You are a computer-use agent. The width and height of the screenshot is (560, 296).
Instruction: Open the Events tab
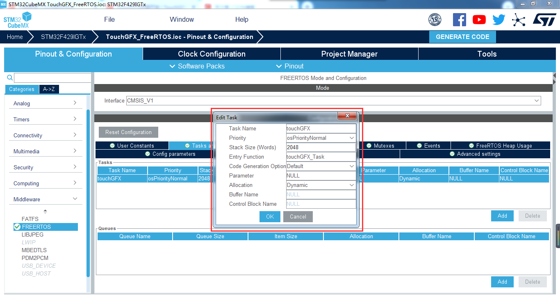pyautogui.click(x=428, y=146)
